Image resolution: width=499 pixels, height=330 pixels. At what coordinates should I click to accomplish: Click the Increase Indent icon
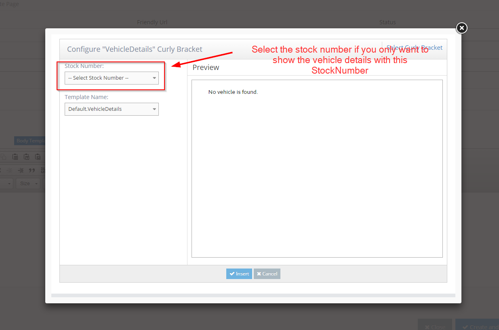21,170
